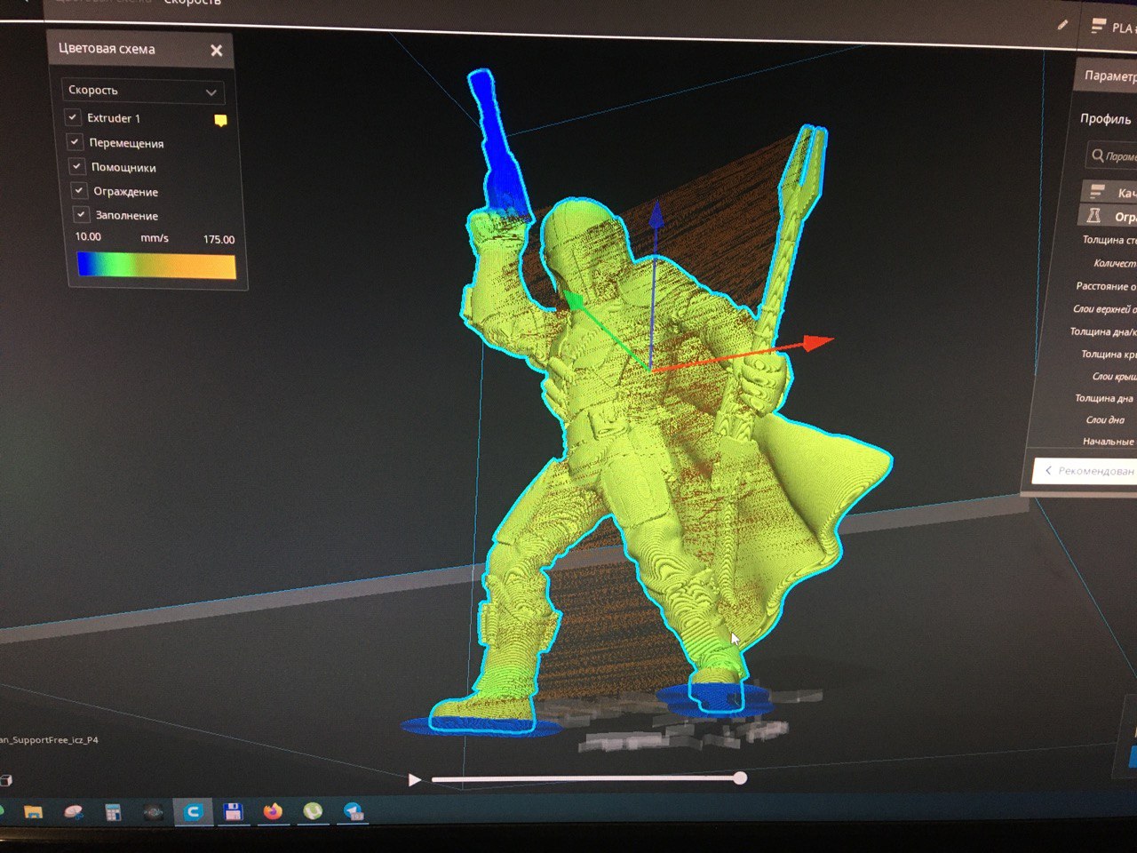Click the Толщина дна setting label
The width and height of the screenshot is (1137, 853).
coord(1104,398)
